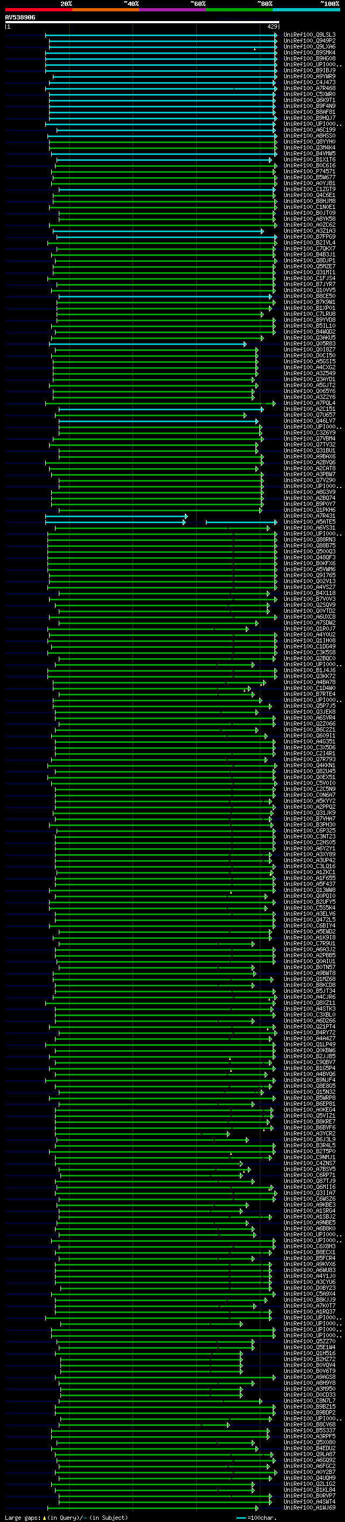Select label UniRef100_Q472L5

click(309, 920)
